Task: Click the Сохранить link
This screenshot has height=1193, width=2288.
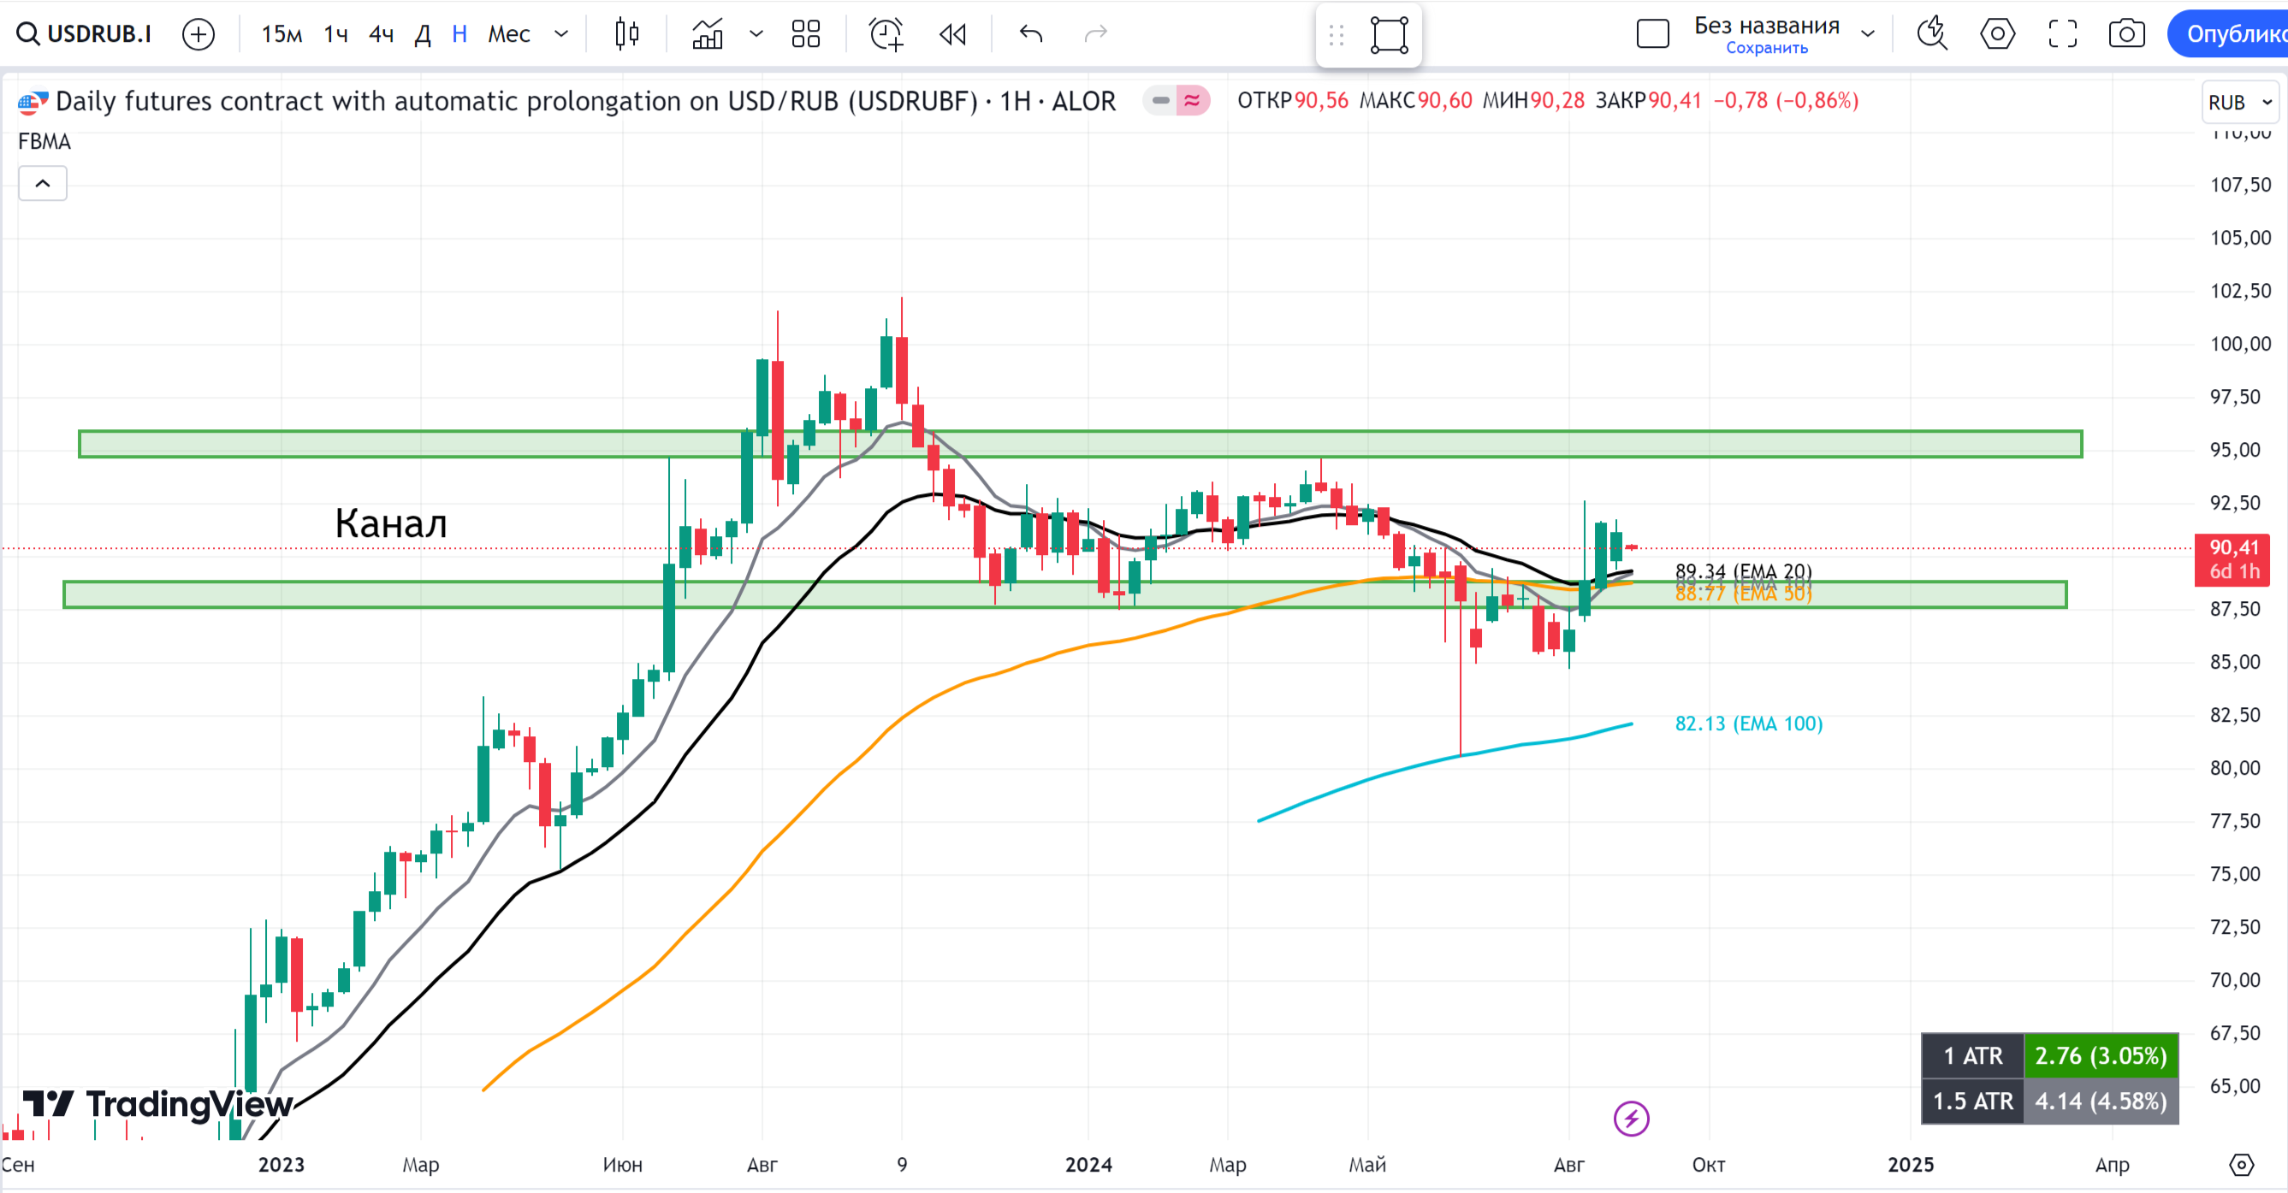Action: point(1766,48)
